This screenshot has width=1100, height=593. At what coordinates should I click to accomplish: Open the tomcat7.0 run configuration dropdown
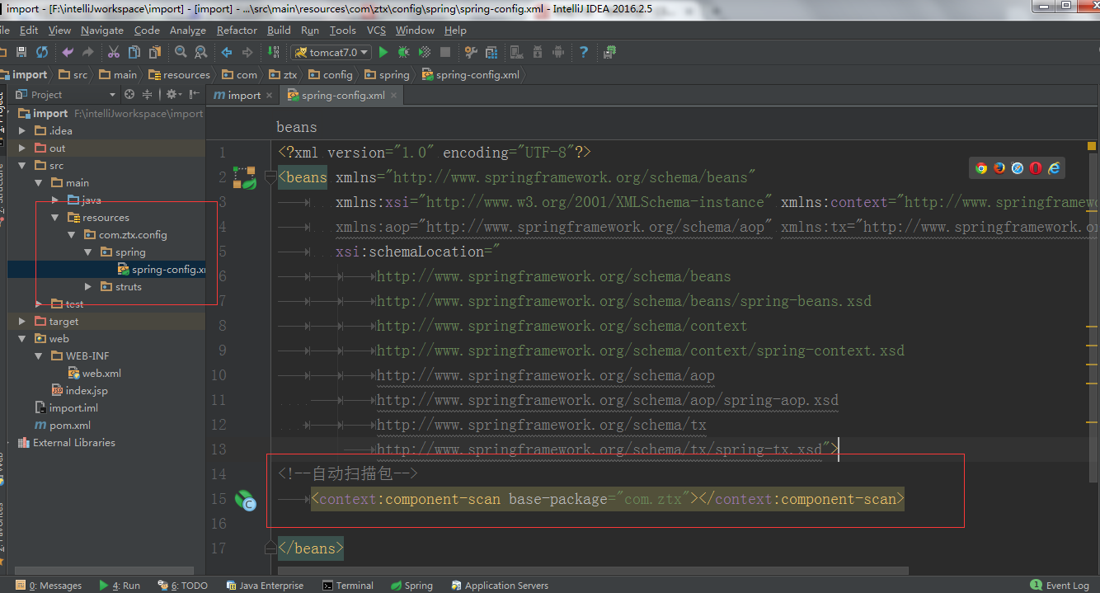tap(330, 52)
